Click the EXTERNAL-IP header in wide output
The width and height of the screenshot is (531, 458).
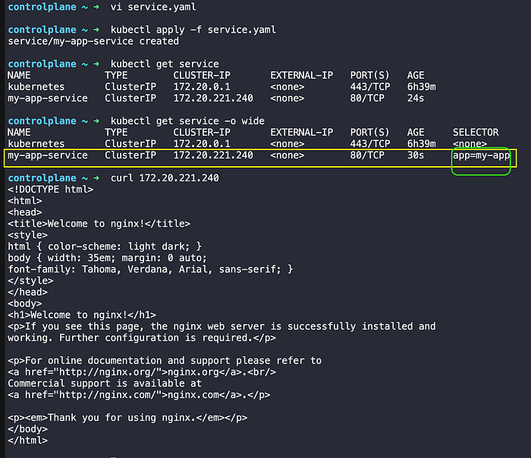[301, 133]
